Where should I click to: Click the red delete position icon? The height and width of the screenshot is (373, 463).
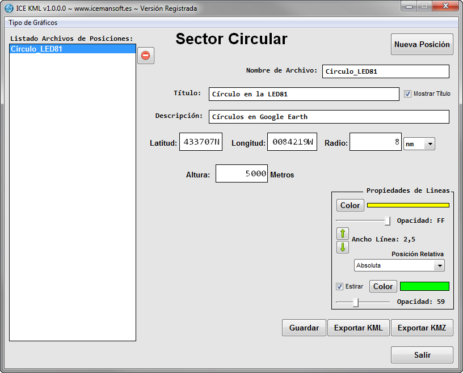point(145,56)
